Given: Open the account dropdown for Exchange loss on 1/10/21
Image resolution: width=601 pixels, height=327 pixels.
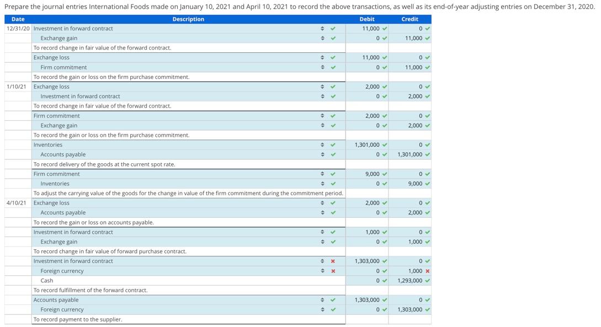Looking at the screenshot, I should pos(321,87).
